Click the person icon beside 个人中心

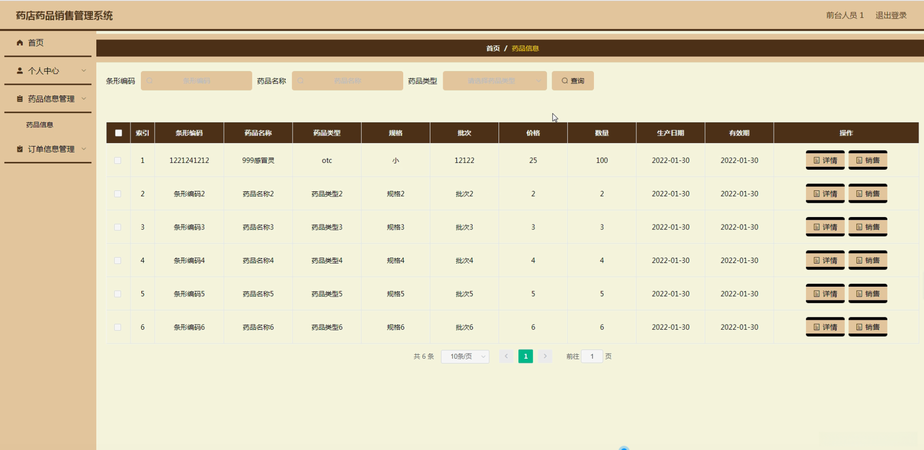pos(20,71)
